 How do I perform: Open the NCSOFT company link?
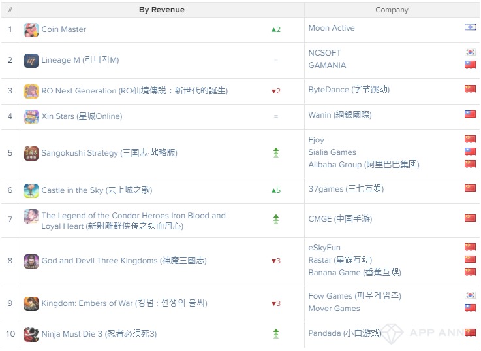point(324,53)
